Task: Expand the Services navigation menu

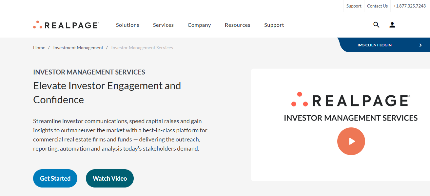Action: (x=163, y=25)
